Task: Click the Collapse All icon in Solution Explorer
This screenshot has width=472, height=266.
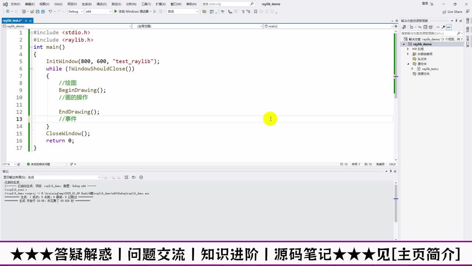Action: 425,27
